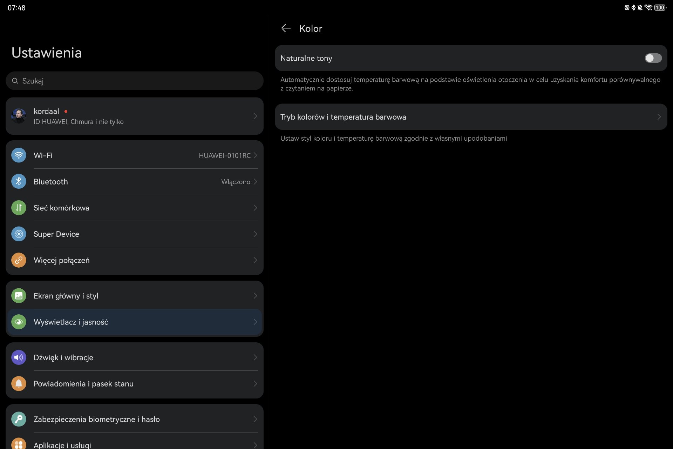Screen dimensions: 673x449
Task: Click the search magnifier icon
Action: coord(15,81)
